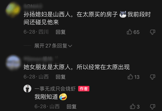Like the author's reply 我刚知道
Viewport: 162px width, 111px height.
click(x=133, y=106)
